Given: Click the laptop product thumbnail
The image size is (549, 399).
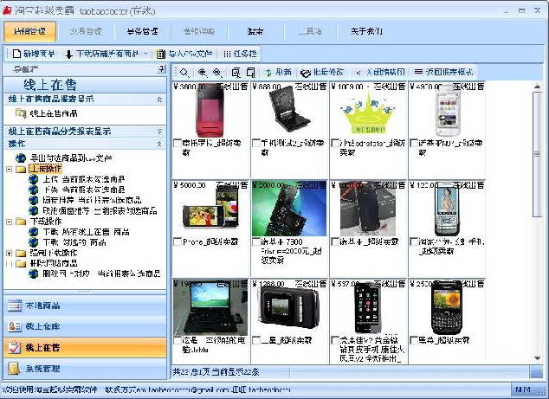Looking at the screenshot, I should click(x=210, y=308).
